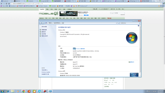Open the user account dropdown on Mobile01 bar
Viewport: 165px width, 93px height.
pos(104,9)
